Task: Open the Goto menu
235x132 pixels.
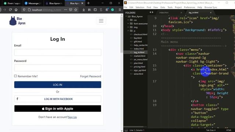Action: point(163,7)
